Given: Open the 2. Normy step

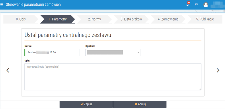Looking at the screenshot, I should (94, 19).
